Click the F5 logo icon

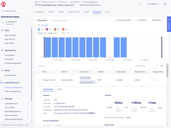(x=3, y=4)
